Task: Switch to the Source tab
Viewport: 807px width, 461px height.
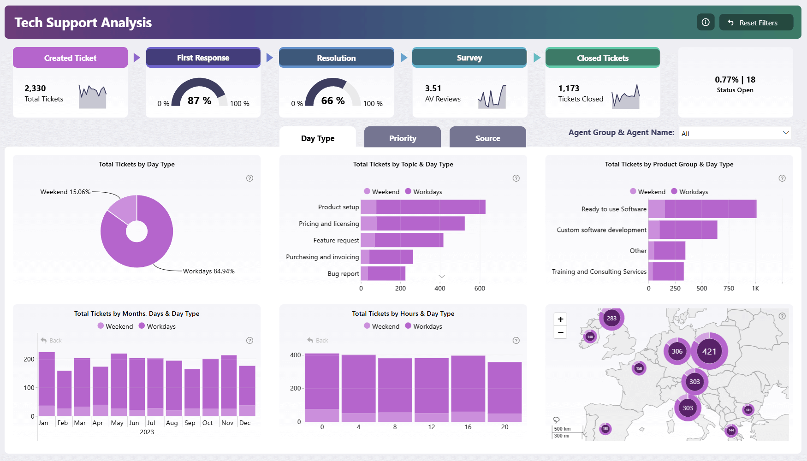Action: click(487, 137)
